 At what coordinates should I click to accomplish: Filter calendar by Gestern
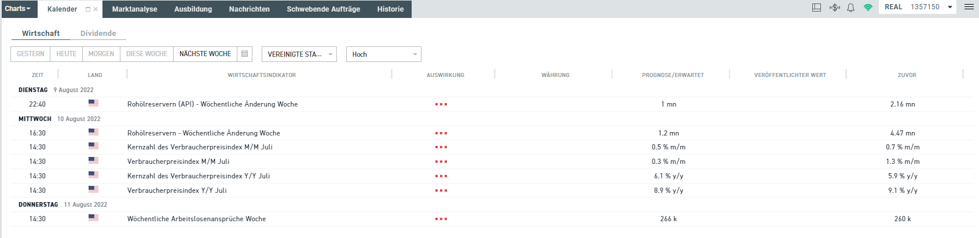(31, 54)
